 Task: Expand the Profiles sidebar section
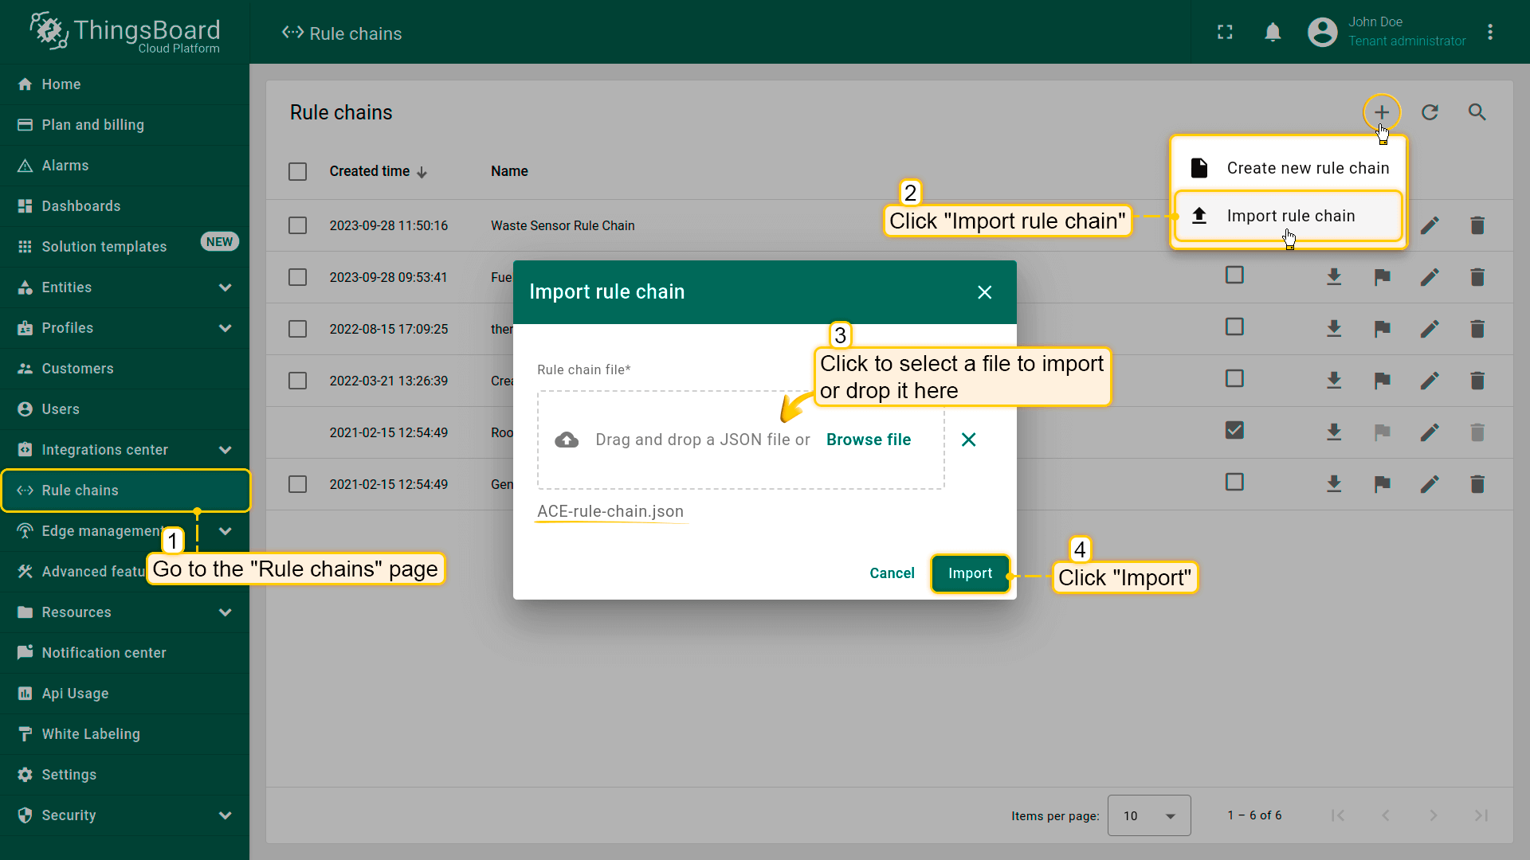(226, 328)
